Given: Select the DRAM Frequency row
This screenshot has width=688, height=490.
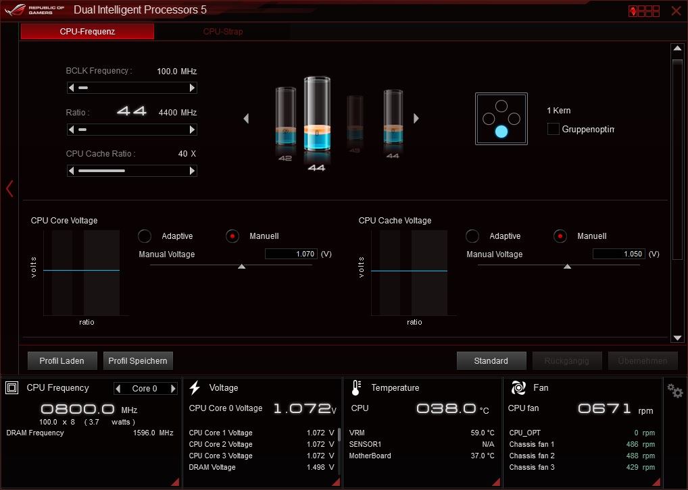Looking at the screenshot, I should (x=89, y=433).
